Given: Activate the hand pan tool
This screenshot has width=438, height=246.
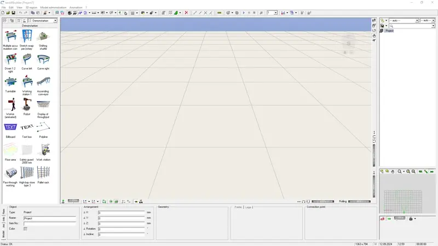Looking at the screenshot, I should click(x=374, y=36).
